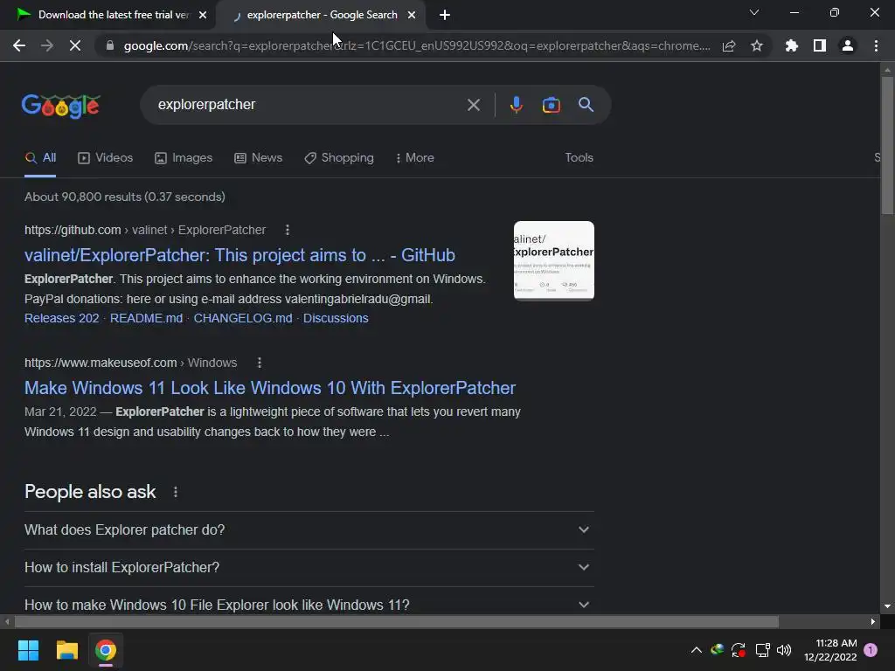Clear the search box with the X
The width and height of the screenshot is (895, 671).
click(x=473, y=105)
